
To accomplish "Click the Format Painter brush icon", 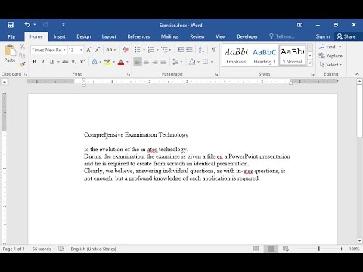I will point(22,64).
